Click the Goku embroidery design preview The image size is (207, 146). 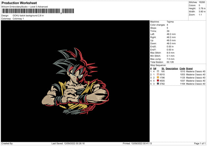(x=75, y=81)
